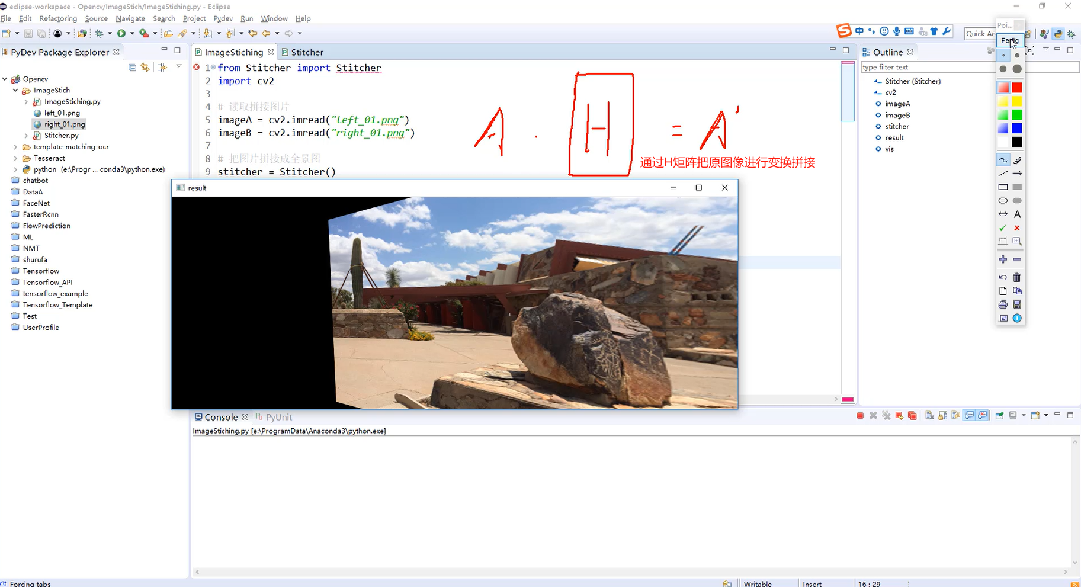Open the Navigate menu
Screen dimensions: 1081x587
(130, 18)
